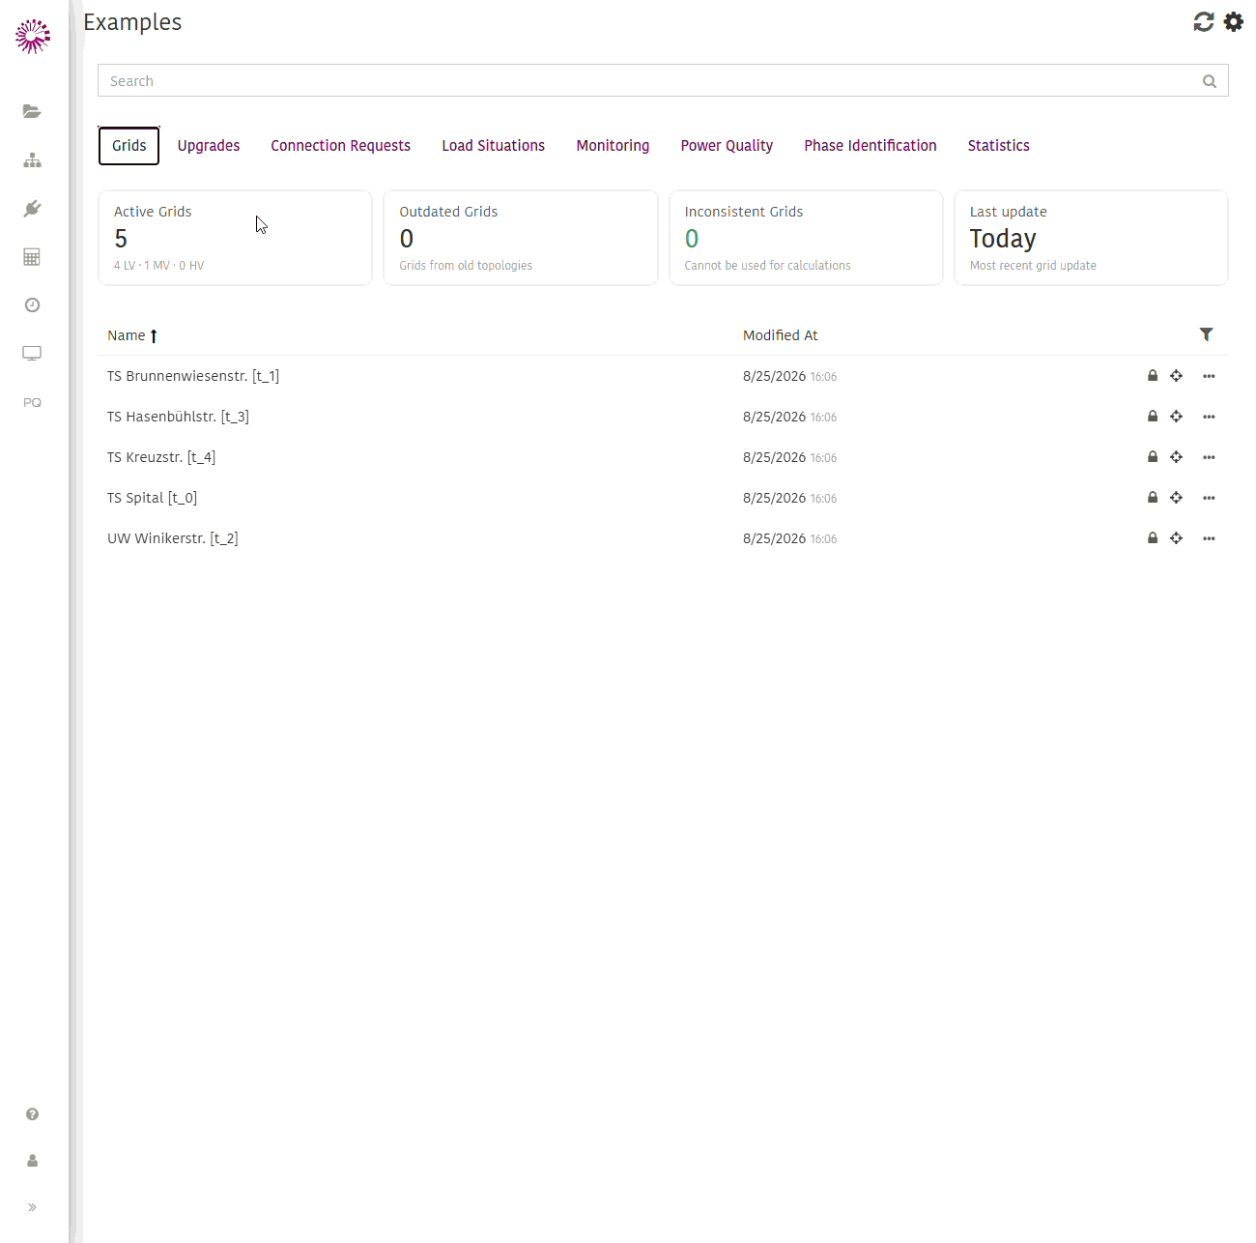
Task: Click the Active Grids summary card
Action: point(235,238)
